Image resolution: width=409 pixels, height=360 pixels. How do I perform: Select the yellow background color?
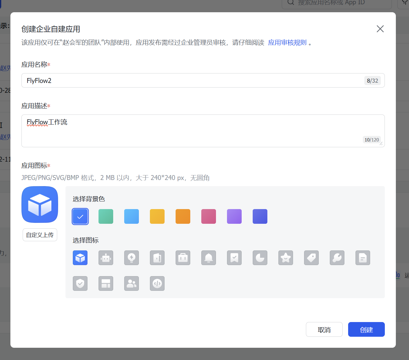[x=157, y=216]
